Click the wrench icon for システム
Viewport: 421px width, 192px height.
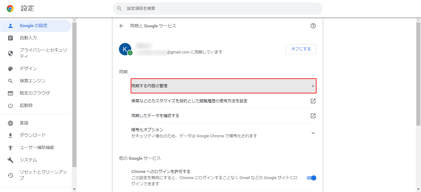[10, 160]
